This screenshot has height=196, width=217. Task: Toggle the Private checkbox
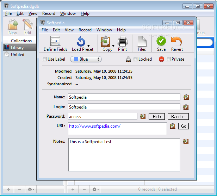(x=168, y=59)
